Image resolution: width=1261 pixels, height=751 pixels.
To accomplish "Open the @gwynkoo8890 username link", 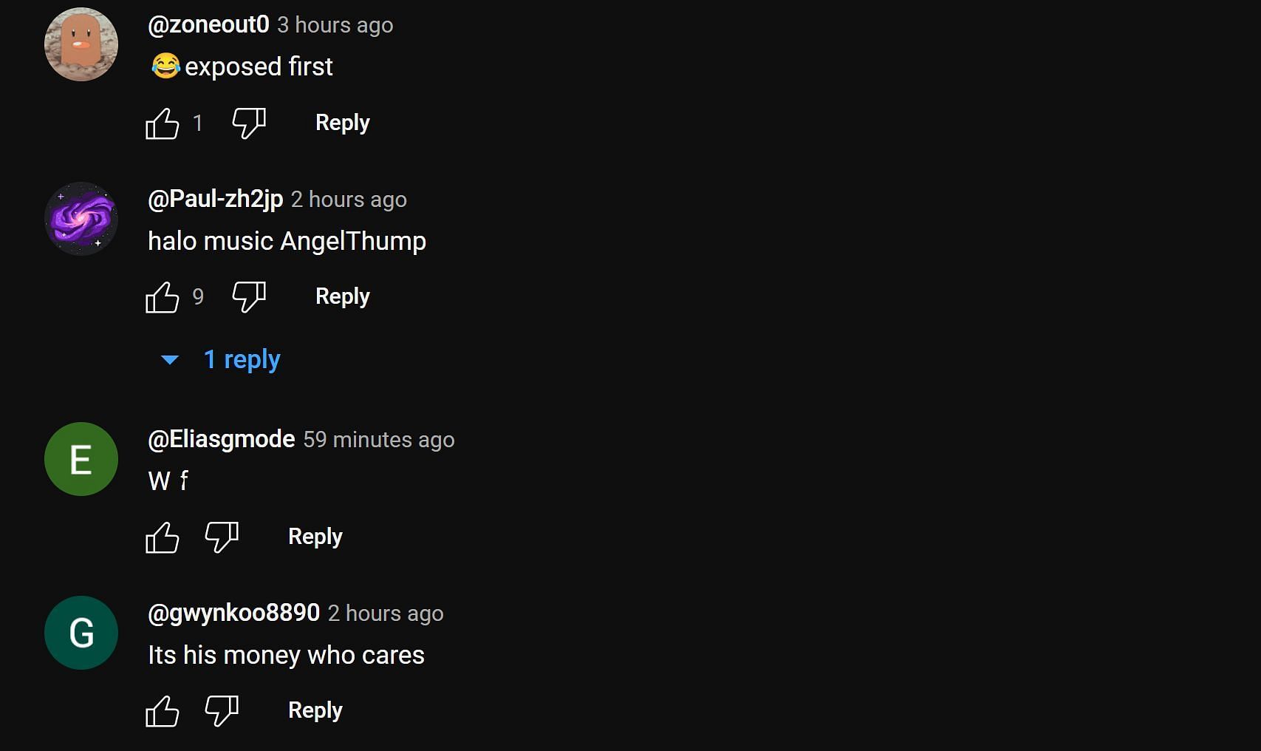I will tap(233, 613).
